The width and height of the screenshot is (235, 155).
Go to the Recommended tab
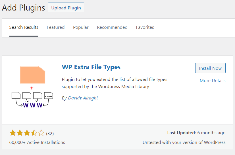pyautogui.click(x=112, y=27)
